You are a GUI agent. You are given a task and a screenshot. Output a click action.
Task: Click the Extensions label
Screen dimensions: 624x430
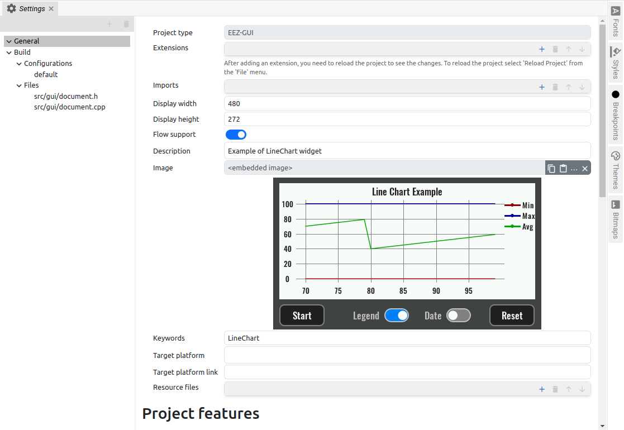click(x=170, y=47)
